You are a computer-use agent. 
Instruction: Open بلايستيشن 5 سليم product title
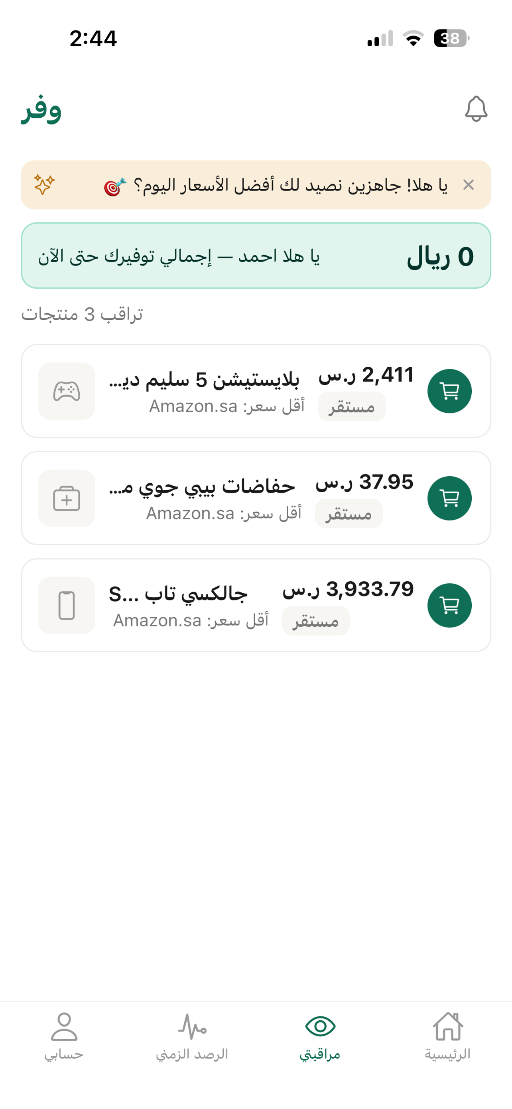[x=204, y=380]
